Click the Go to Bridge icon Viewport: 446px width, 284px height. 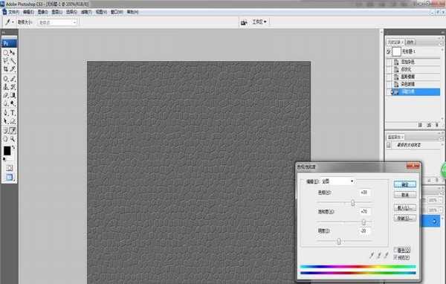pos(244,22)
